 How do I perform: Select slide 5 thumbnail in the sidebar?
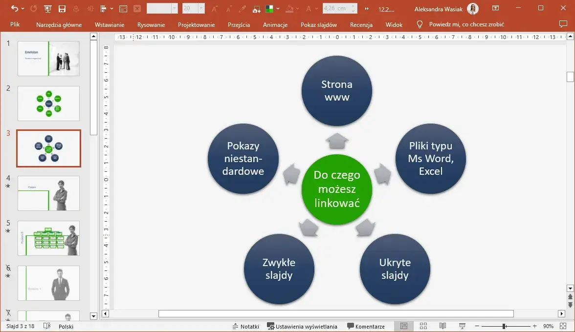click(x=48, y=238)
